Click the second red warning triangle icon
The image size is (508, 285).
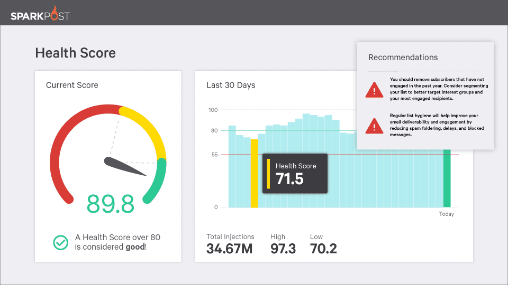click(374, 126)
